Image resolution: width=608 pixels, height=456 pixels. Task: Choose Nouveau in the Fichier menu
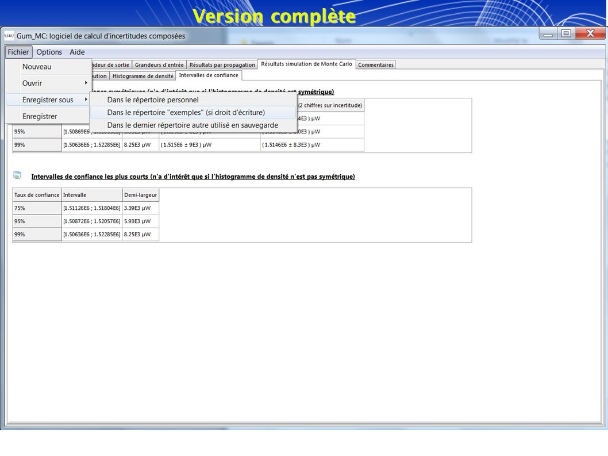(48, 67)
